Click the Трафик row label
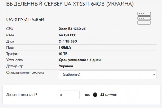The image size is (162, 108). click(13, 54)
